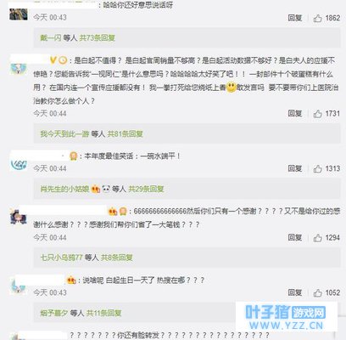Like the comment with 1862 likes
The height and width of the screenshot is (340, 346).
318,19
